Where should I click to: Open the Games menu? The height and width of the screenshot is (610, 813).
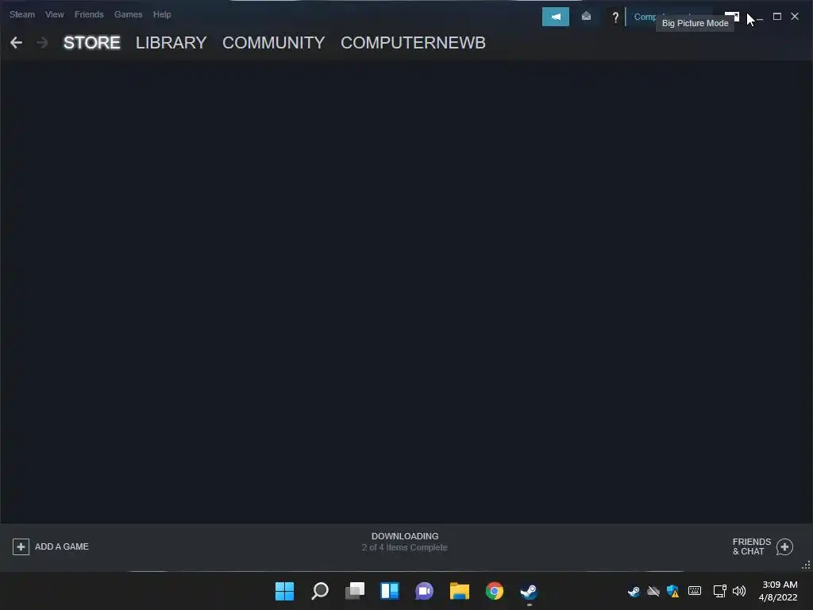pyautogui.click(x=128, y=14)
